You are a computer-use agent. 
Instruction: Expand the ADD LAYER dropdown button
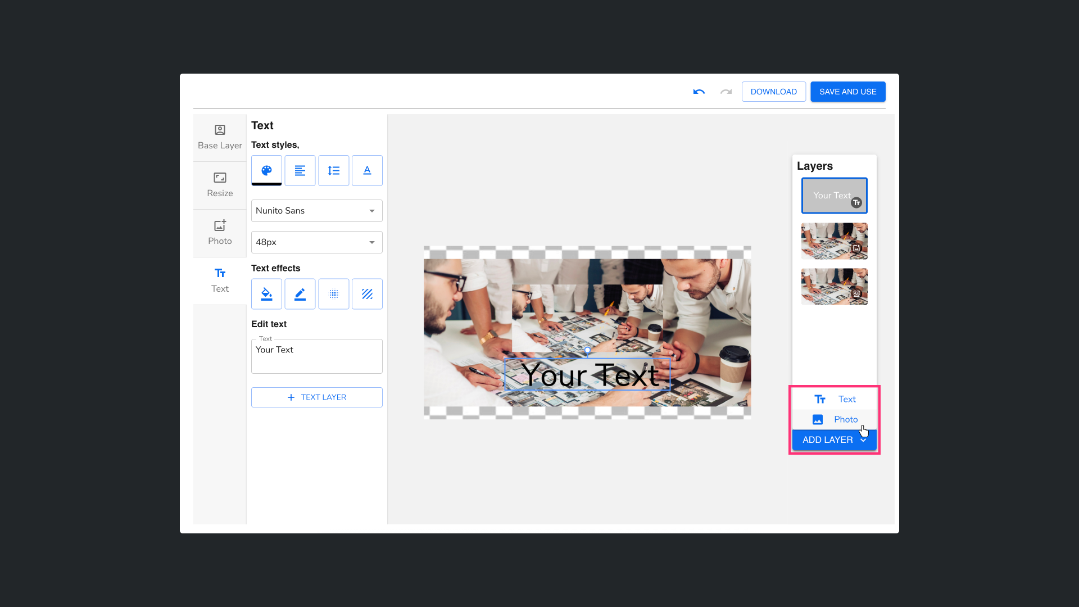tap(834, 440)
